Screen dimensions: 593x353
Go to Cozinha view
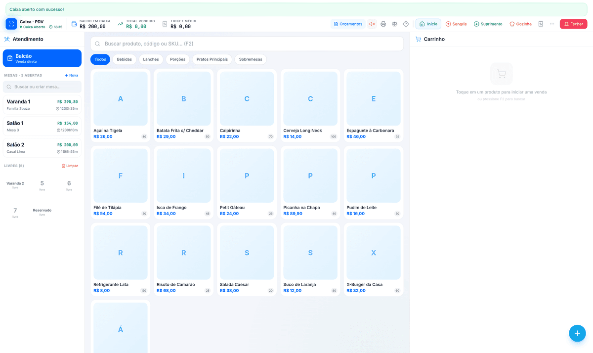520,24
